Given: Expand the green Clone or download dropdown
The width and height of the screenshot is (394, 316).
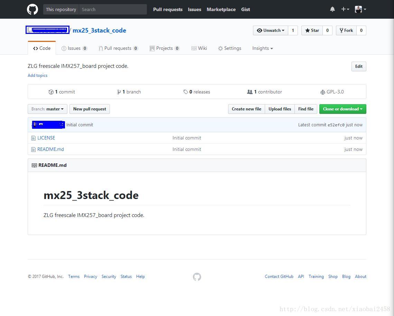Looking at the screenshot, I should pyautogui.click(x=343, y=109).
